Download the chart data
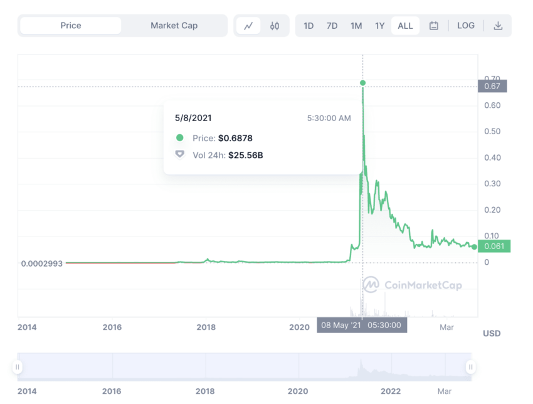 point(498,26)
